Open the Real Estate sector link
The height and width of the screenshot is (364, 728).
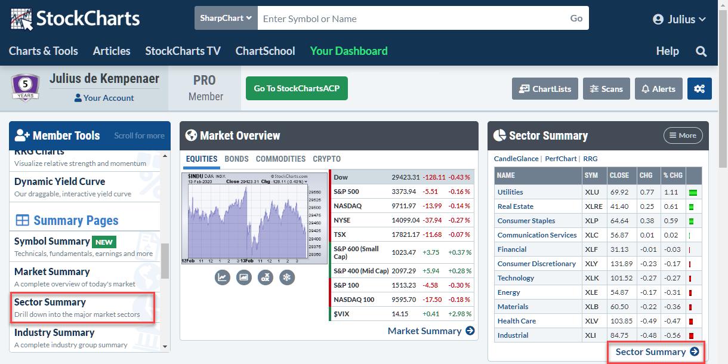coord(516,206)
